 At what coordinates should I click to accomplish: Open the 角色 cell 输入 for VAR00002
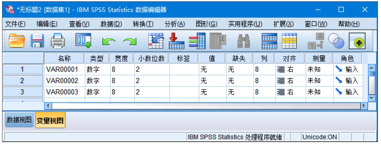347,81
